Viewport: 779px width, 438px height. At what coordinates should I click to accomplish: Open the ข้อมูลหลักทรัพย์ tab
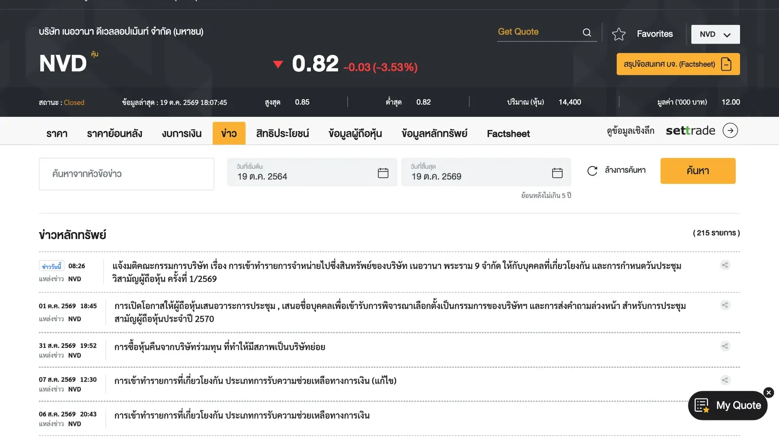tap(434, 133)
